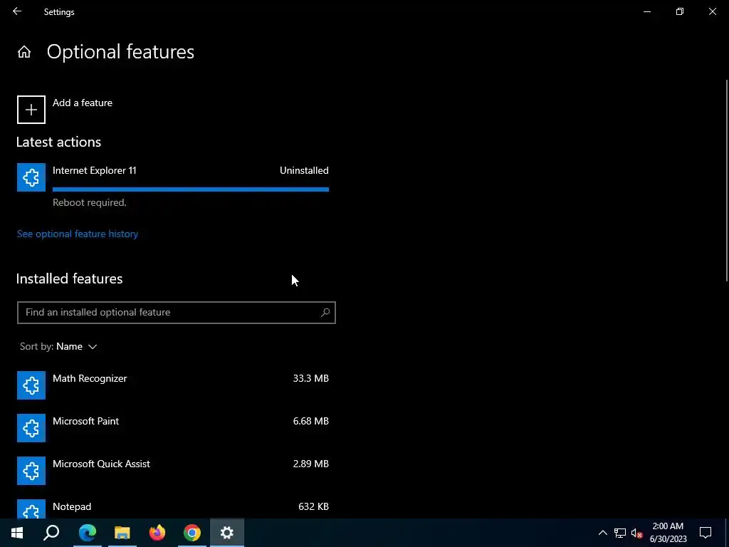Click the Optional features page heading
729x547 pixels.
click(x=120, y=51)
